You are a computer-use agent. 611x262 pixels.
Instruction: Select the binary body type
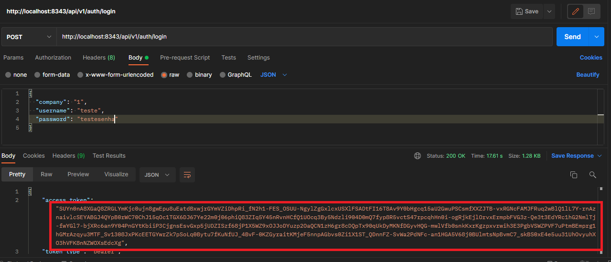click(x=199, y=75)
